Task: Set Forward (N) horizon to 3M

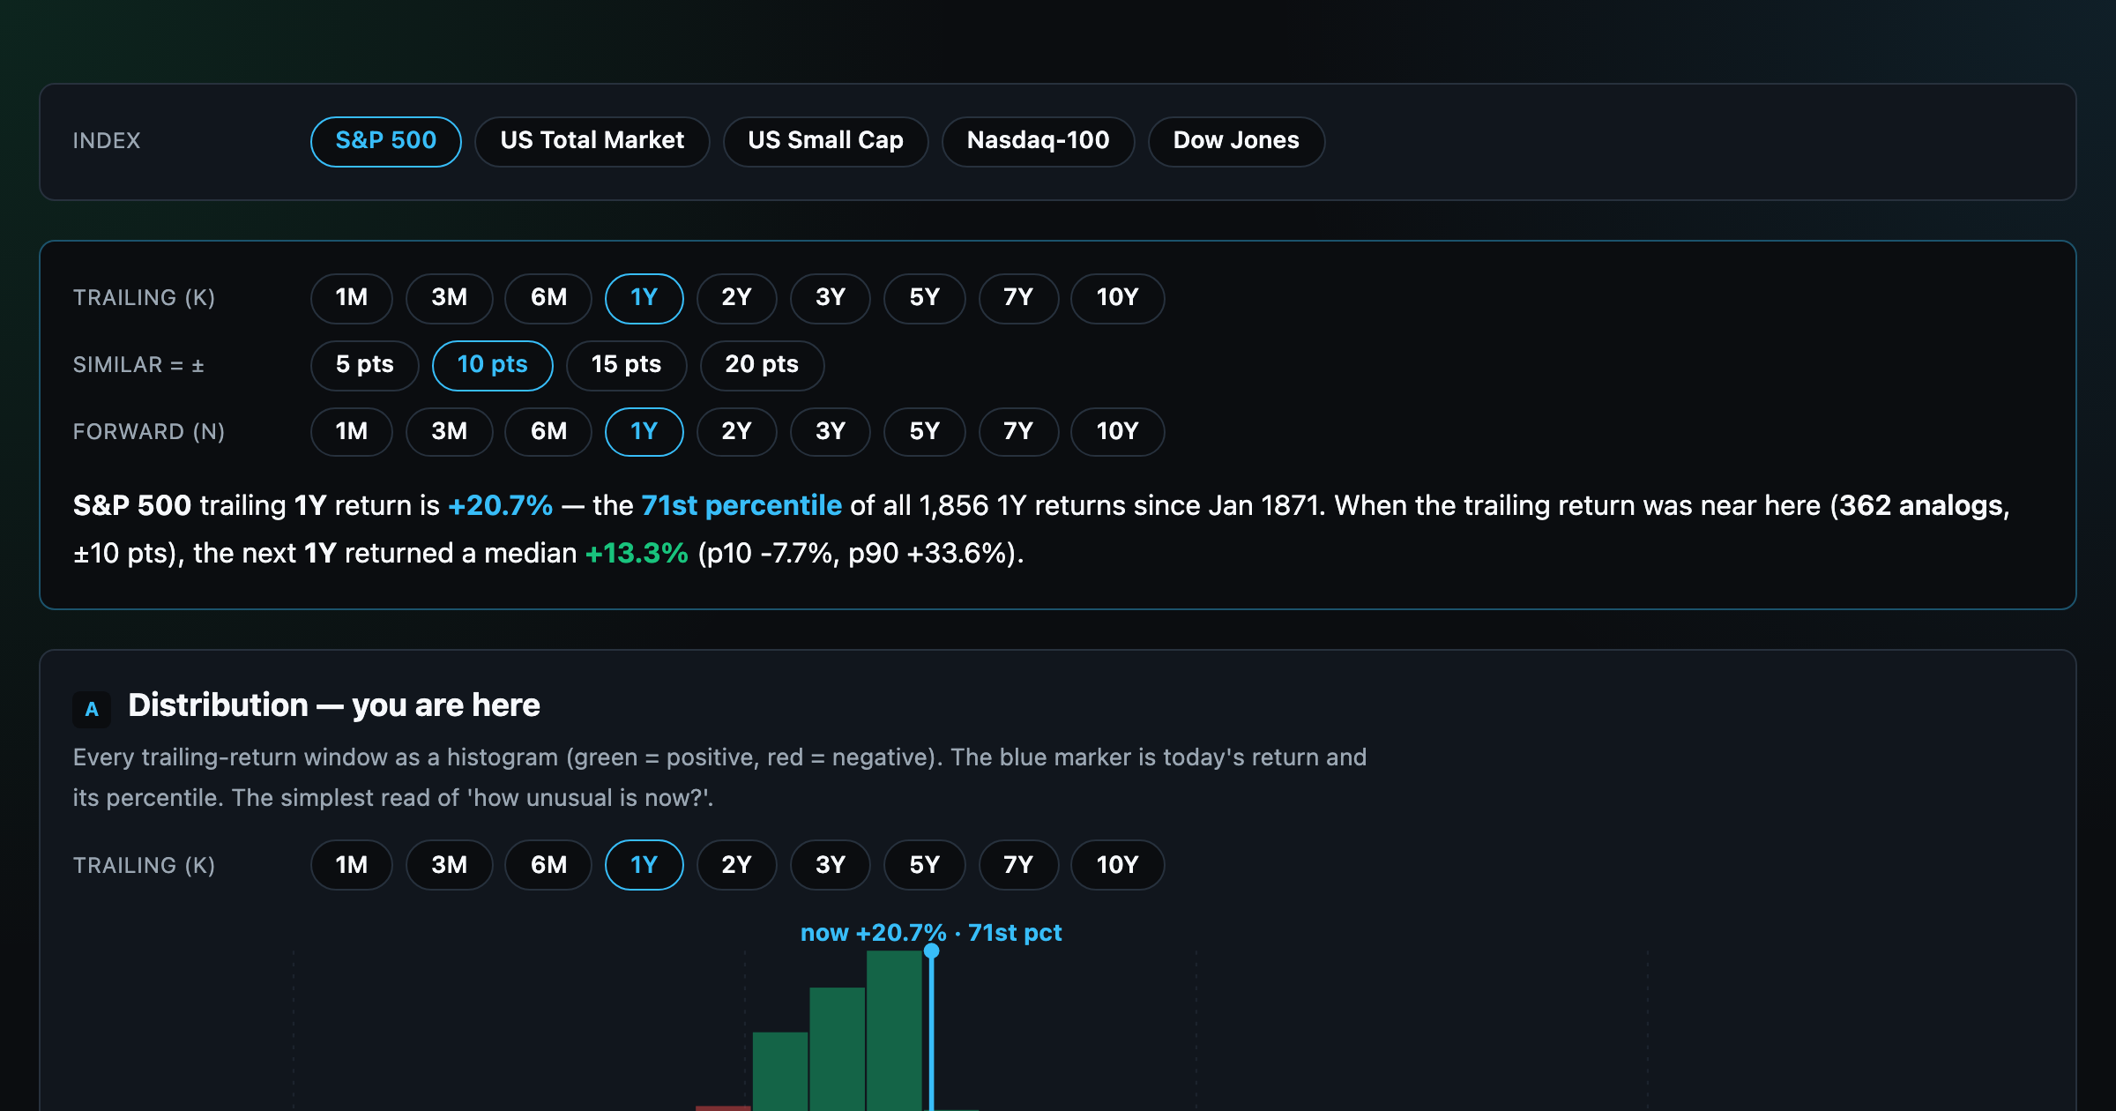Action: pos(449,432)
